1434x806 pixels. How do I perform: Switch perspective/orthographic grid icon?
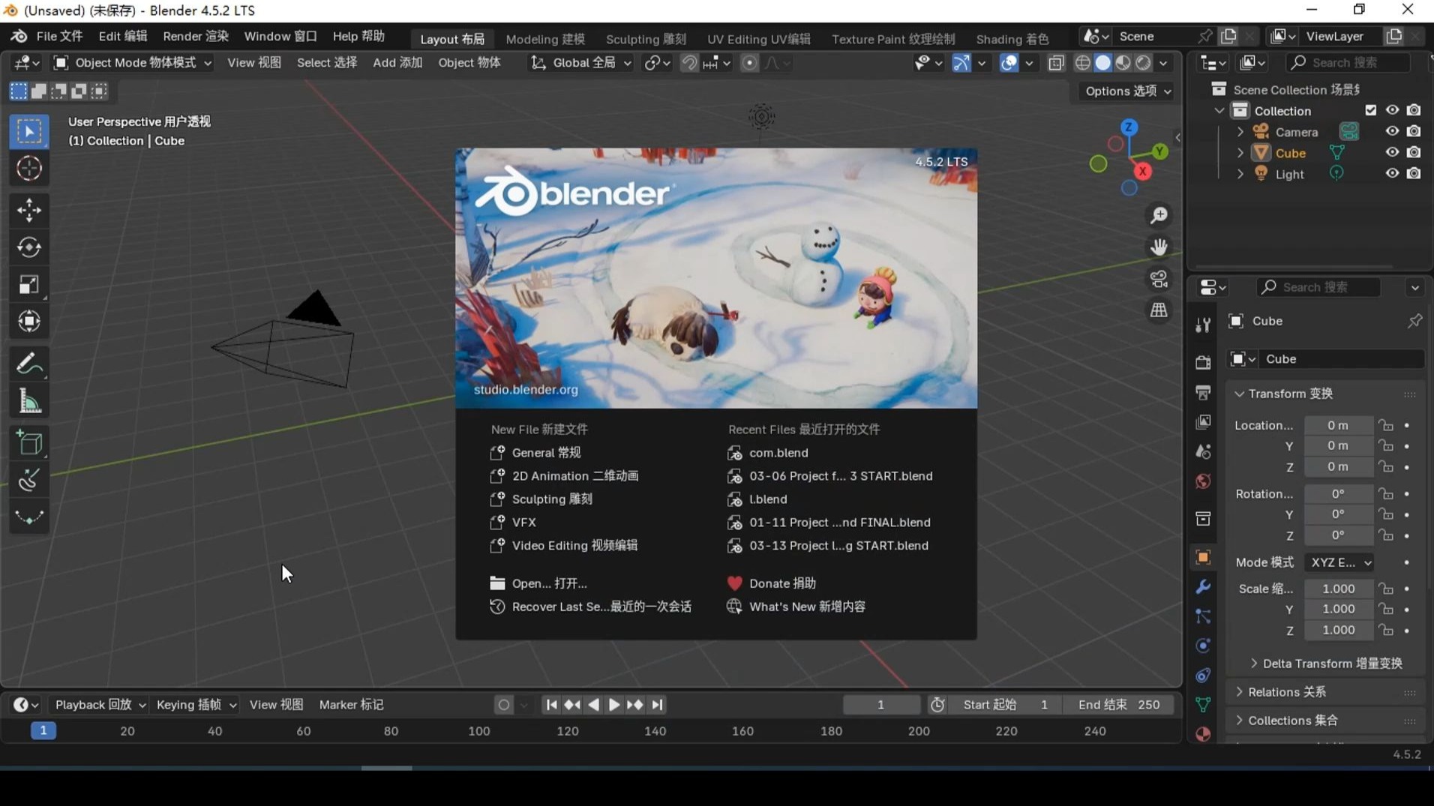(1159, 310)
